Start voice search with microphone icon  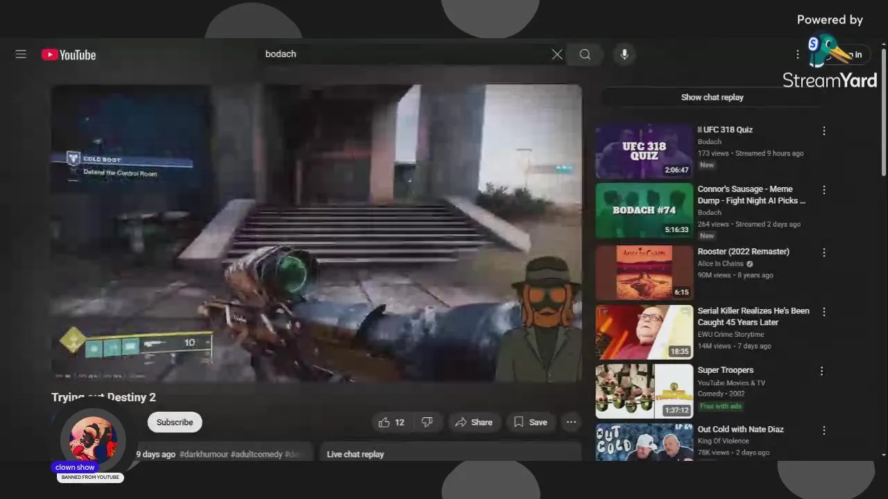pyautogui.click(x=624, y=54)
